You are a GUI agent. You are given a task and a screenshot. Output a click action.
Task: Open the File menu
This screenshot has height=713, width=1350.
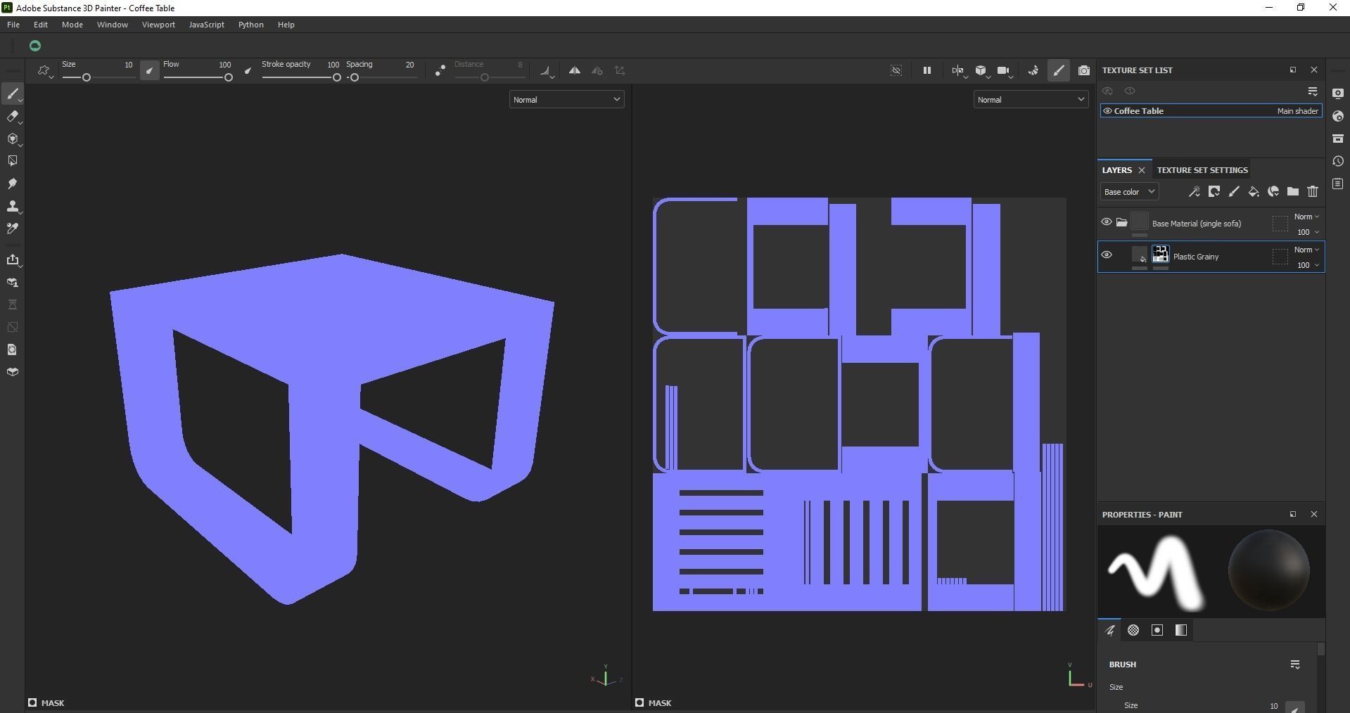click(x=13, y=25)
